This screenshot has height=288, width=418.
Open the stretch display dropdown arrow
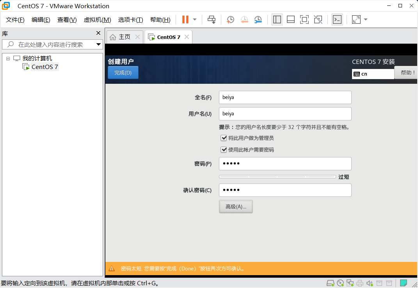tap(365, 19)
